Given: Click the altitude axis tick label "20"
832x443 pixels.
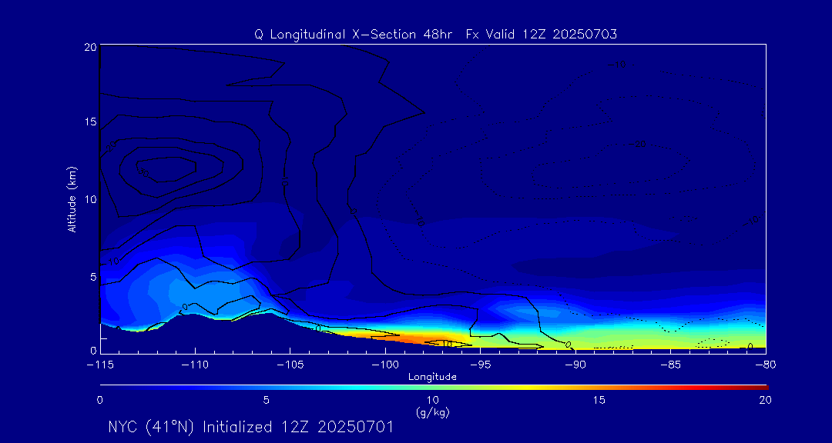Looking at the screenshot, I should click(x=91, y=47).
